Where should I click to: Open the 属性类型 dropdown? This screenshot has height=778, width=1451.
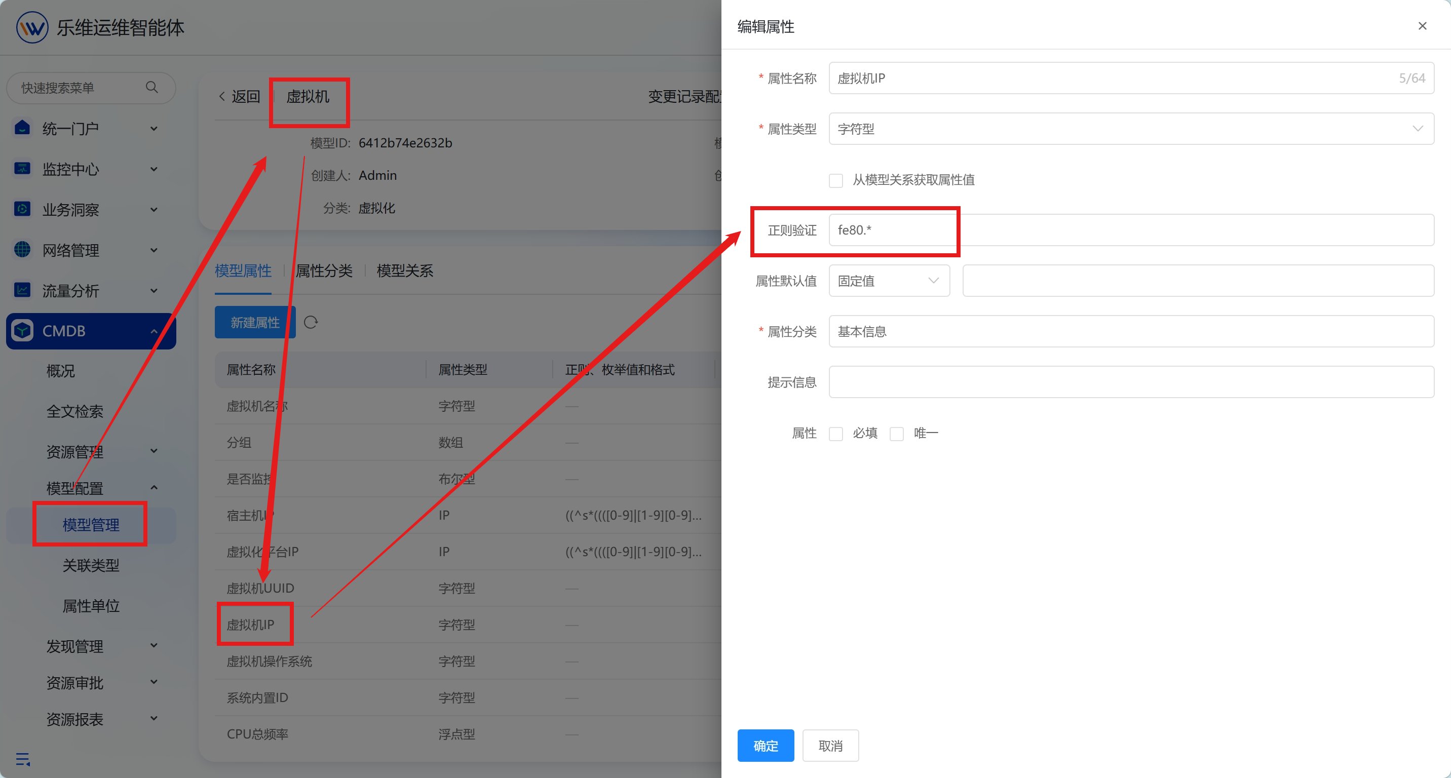click(x=1131, y=129)
